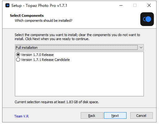Select Version 1.7.0 Release radio button
Viewport: 159px width, 124px height.
pos(18,55)
